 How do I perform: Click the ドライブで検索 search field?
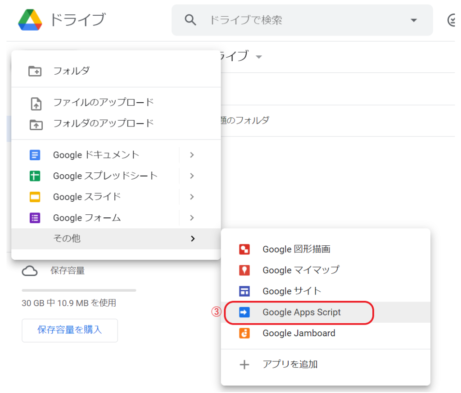click(302, 20)
